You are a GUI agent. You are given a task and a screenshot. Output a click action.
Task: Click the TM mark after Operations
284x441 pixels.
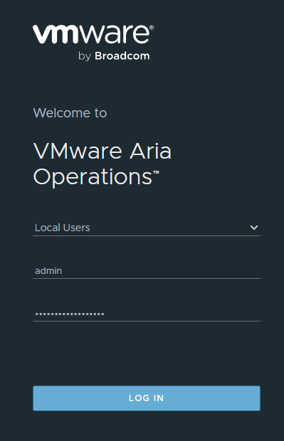pos(156,172)
